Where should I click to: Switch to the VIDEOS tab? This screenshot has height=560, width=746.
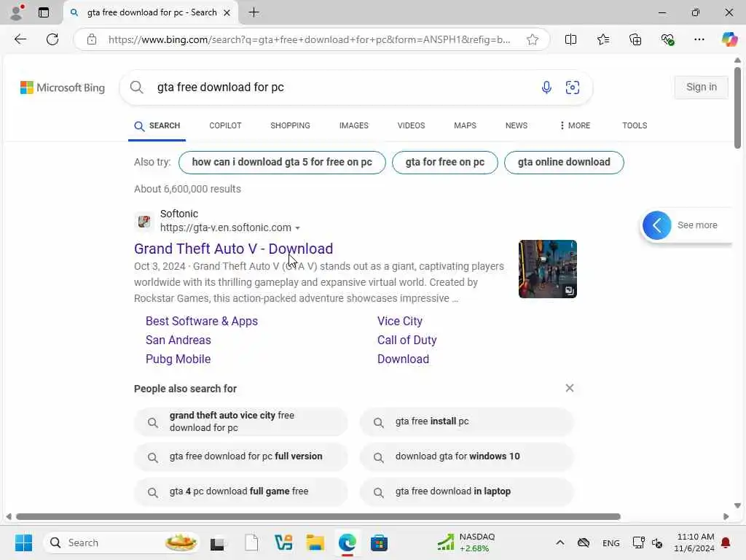[x=411, y=125]
